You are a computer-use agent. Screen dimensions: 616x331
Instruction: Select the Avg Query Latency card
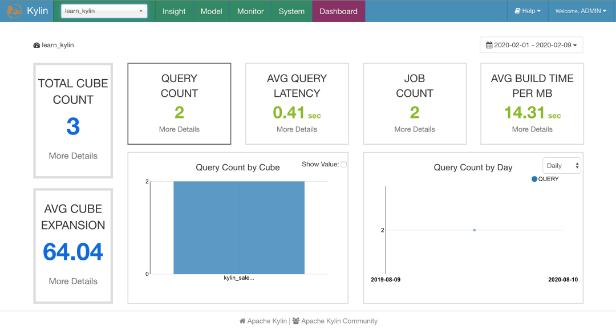pos(297,104)
